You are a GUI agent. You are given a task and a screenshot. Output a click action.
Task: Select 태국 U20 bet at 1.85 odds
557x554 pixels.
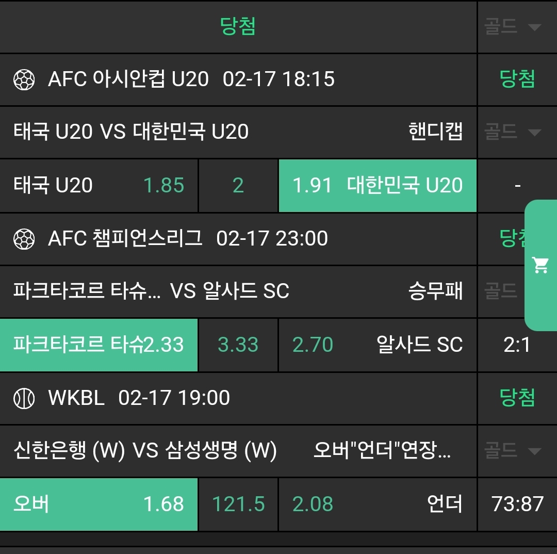coord(99,186)
